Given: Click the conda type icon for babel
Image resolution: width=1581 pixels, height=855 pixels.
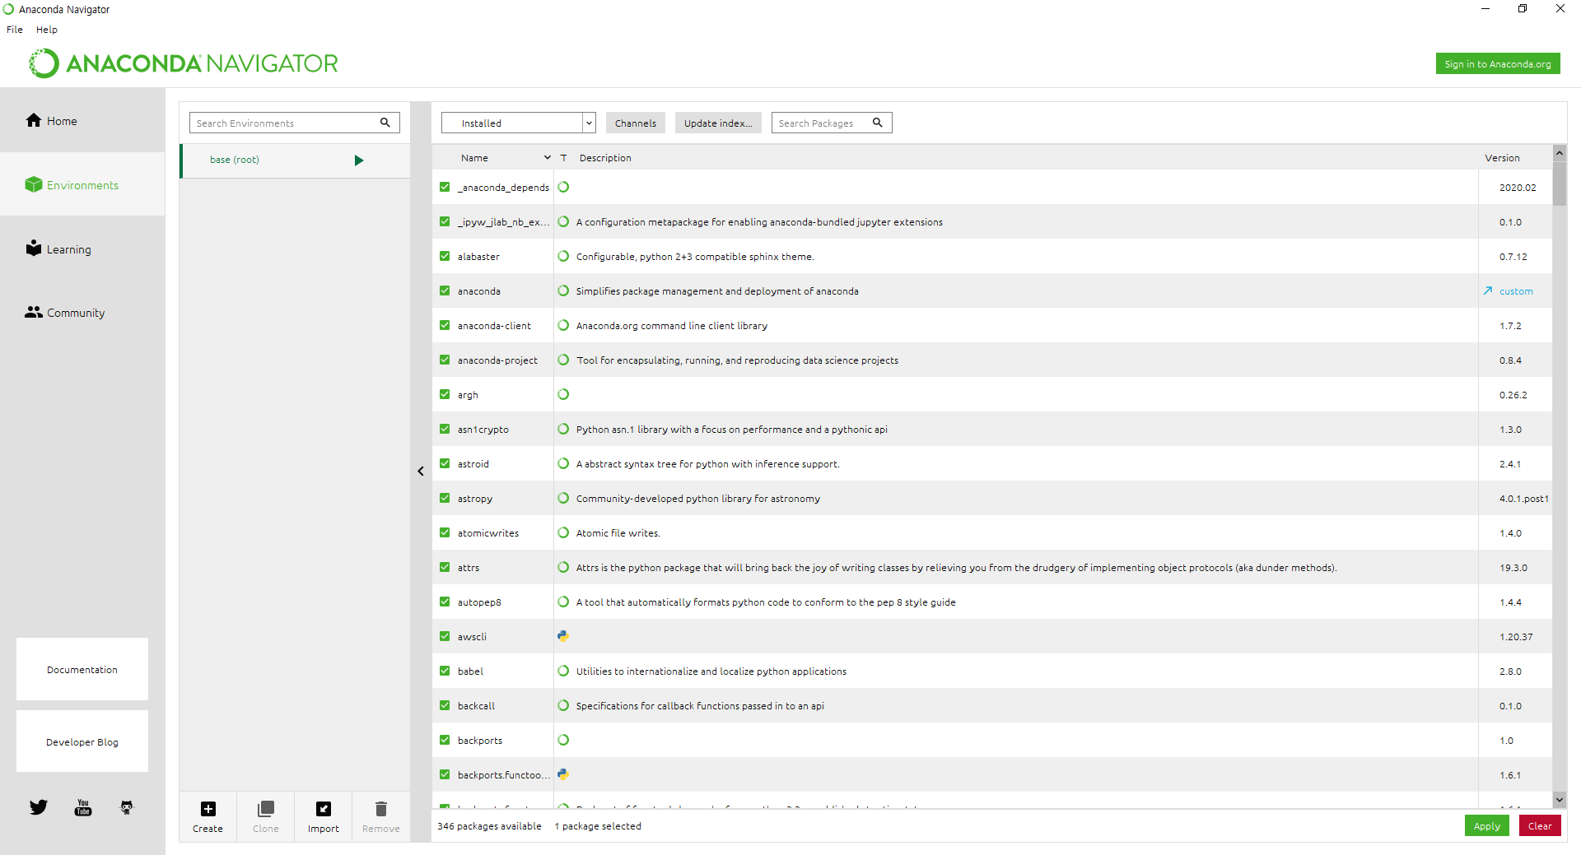Looking at the screenshot, I should [563, 671].
